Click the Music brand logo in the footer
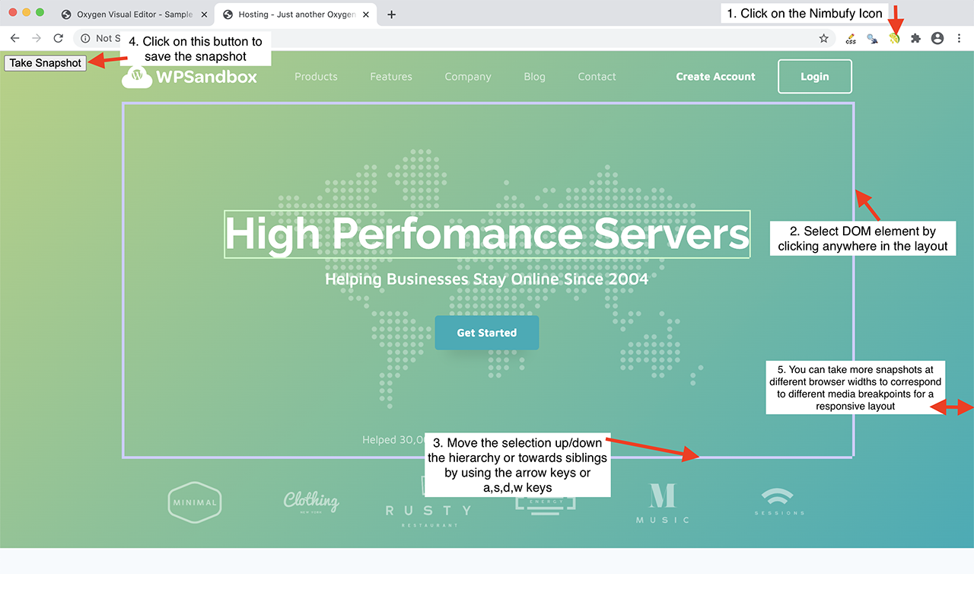Screen dimensions: 974x609 pos(663,501)
